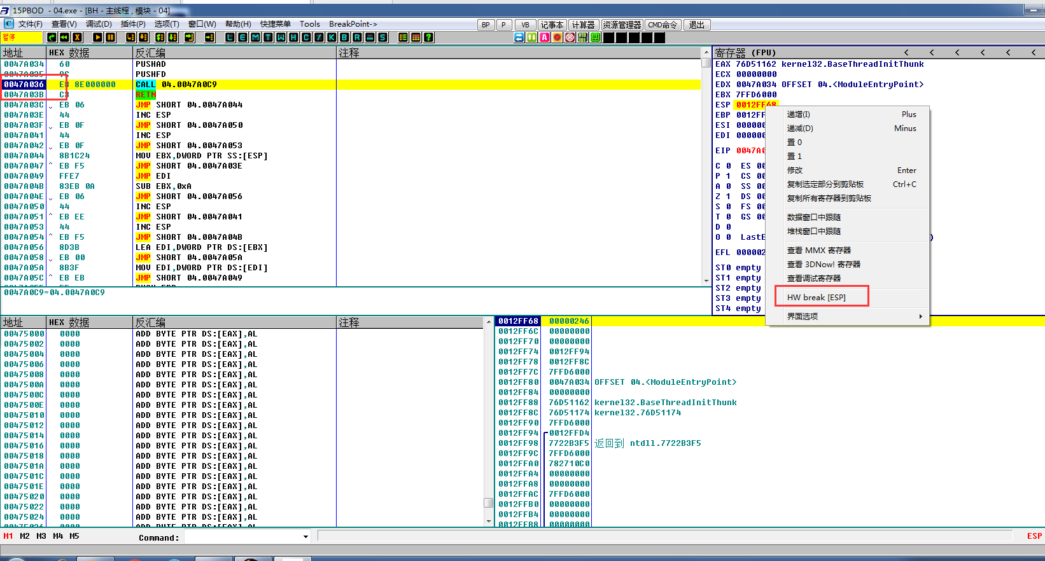Open the 插件(P) plugins menu
The width and height of the screenshot is (1045, 561).
[x=132, y=24]
